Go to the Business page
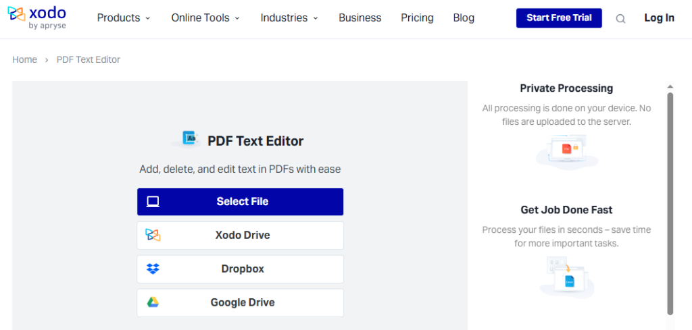The image size is (692, 330). click(x=360, y=18)
